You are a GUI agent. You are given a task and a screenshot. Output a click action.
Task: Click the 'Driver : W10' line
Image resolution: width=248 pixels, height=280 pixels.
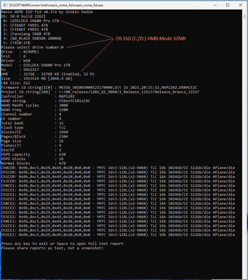(16, 61)
